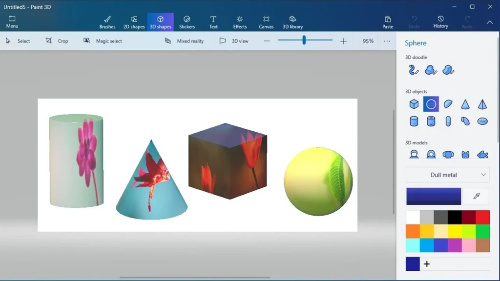
Task: Pick the black color swatch
Action: click(455, 217)
